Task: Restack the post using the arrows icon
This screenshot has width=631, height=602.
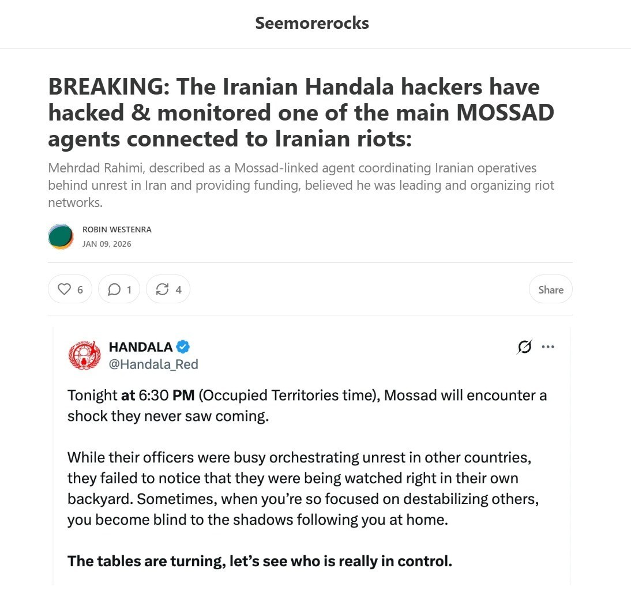Action: [x=168, y=289]
